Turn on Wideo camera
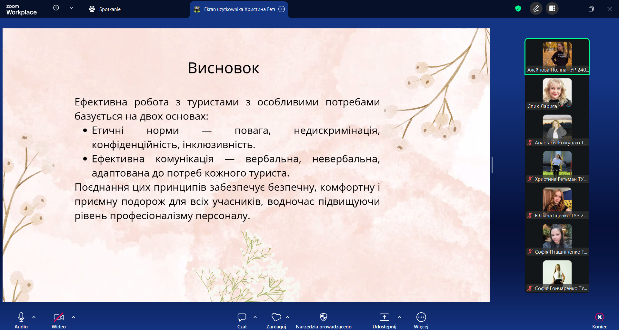 [x=58, y=320]
